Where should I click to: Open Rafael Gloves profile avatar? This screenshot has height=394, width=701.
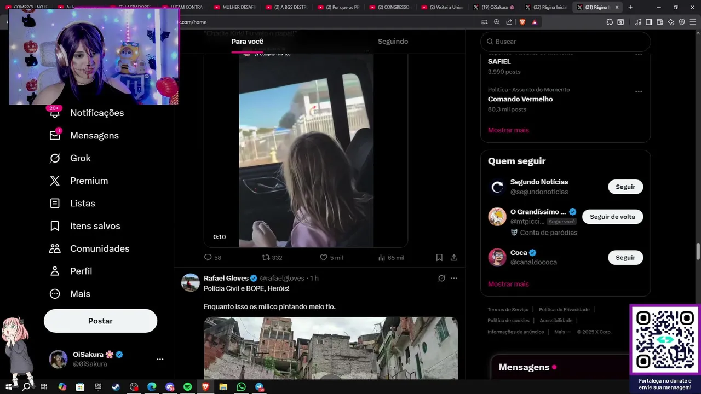tap(191, 282)
